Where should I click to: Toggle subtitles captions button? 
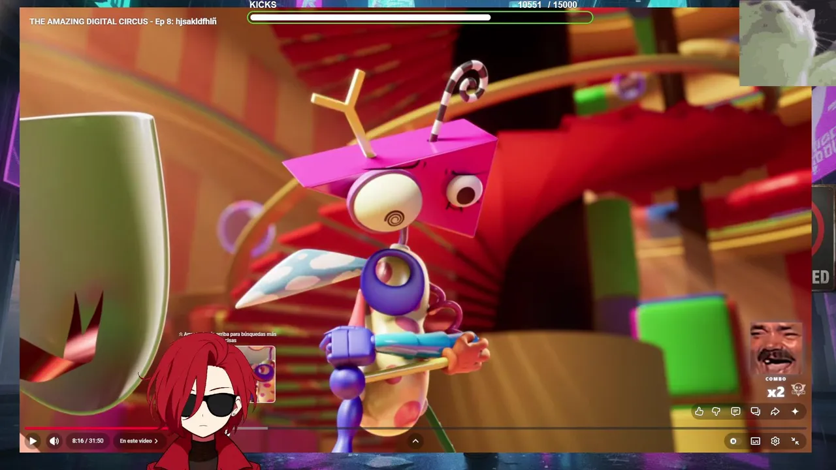point(755,441)
